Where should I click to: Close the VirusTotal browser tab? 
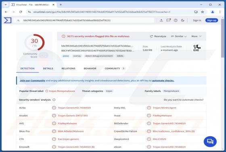coord(53,4)
